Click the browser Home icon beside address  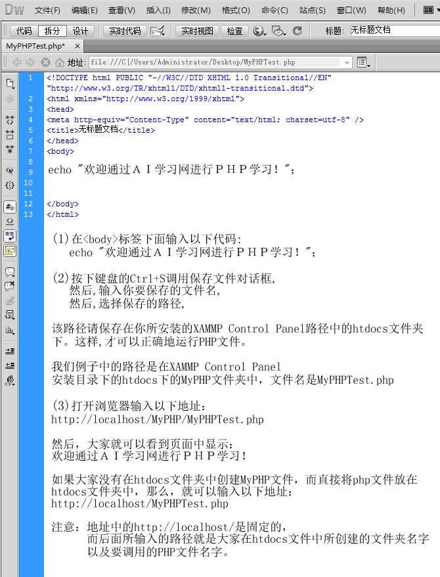(x=60, y=62)
